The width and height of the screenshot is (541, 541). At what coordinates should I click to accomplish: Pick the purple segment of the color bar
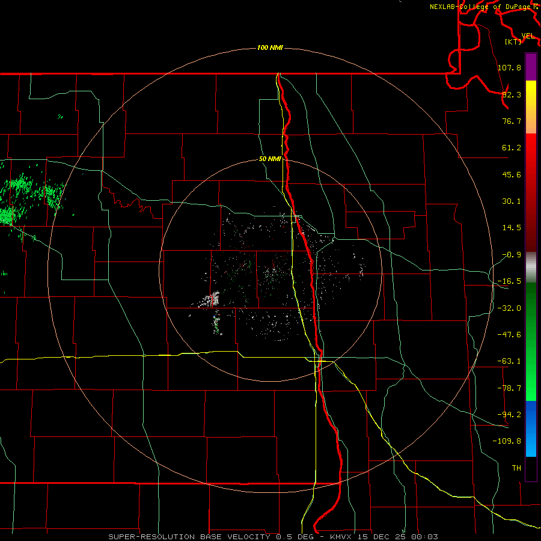[531, 67]
